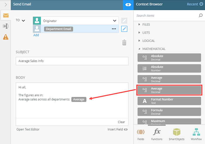Open the email envelope tab in the sidebar
The width and height of the screenshot is (205, 144).
(x=6, y=15)
